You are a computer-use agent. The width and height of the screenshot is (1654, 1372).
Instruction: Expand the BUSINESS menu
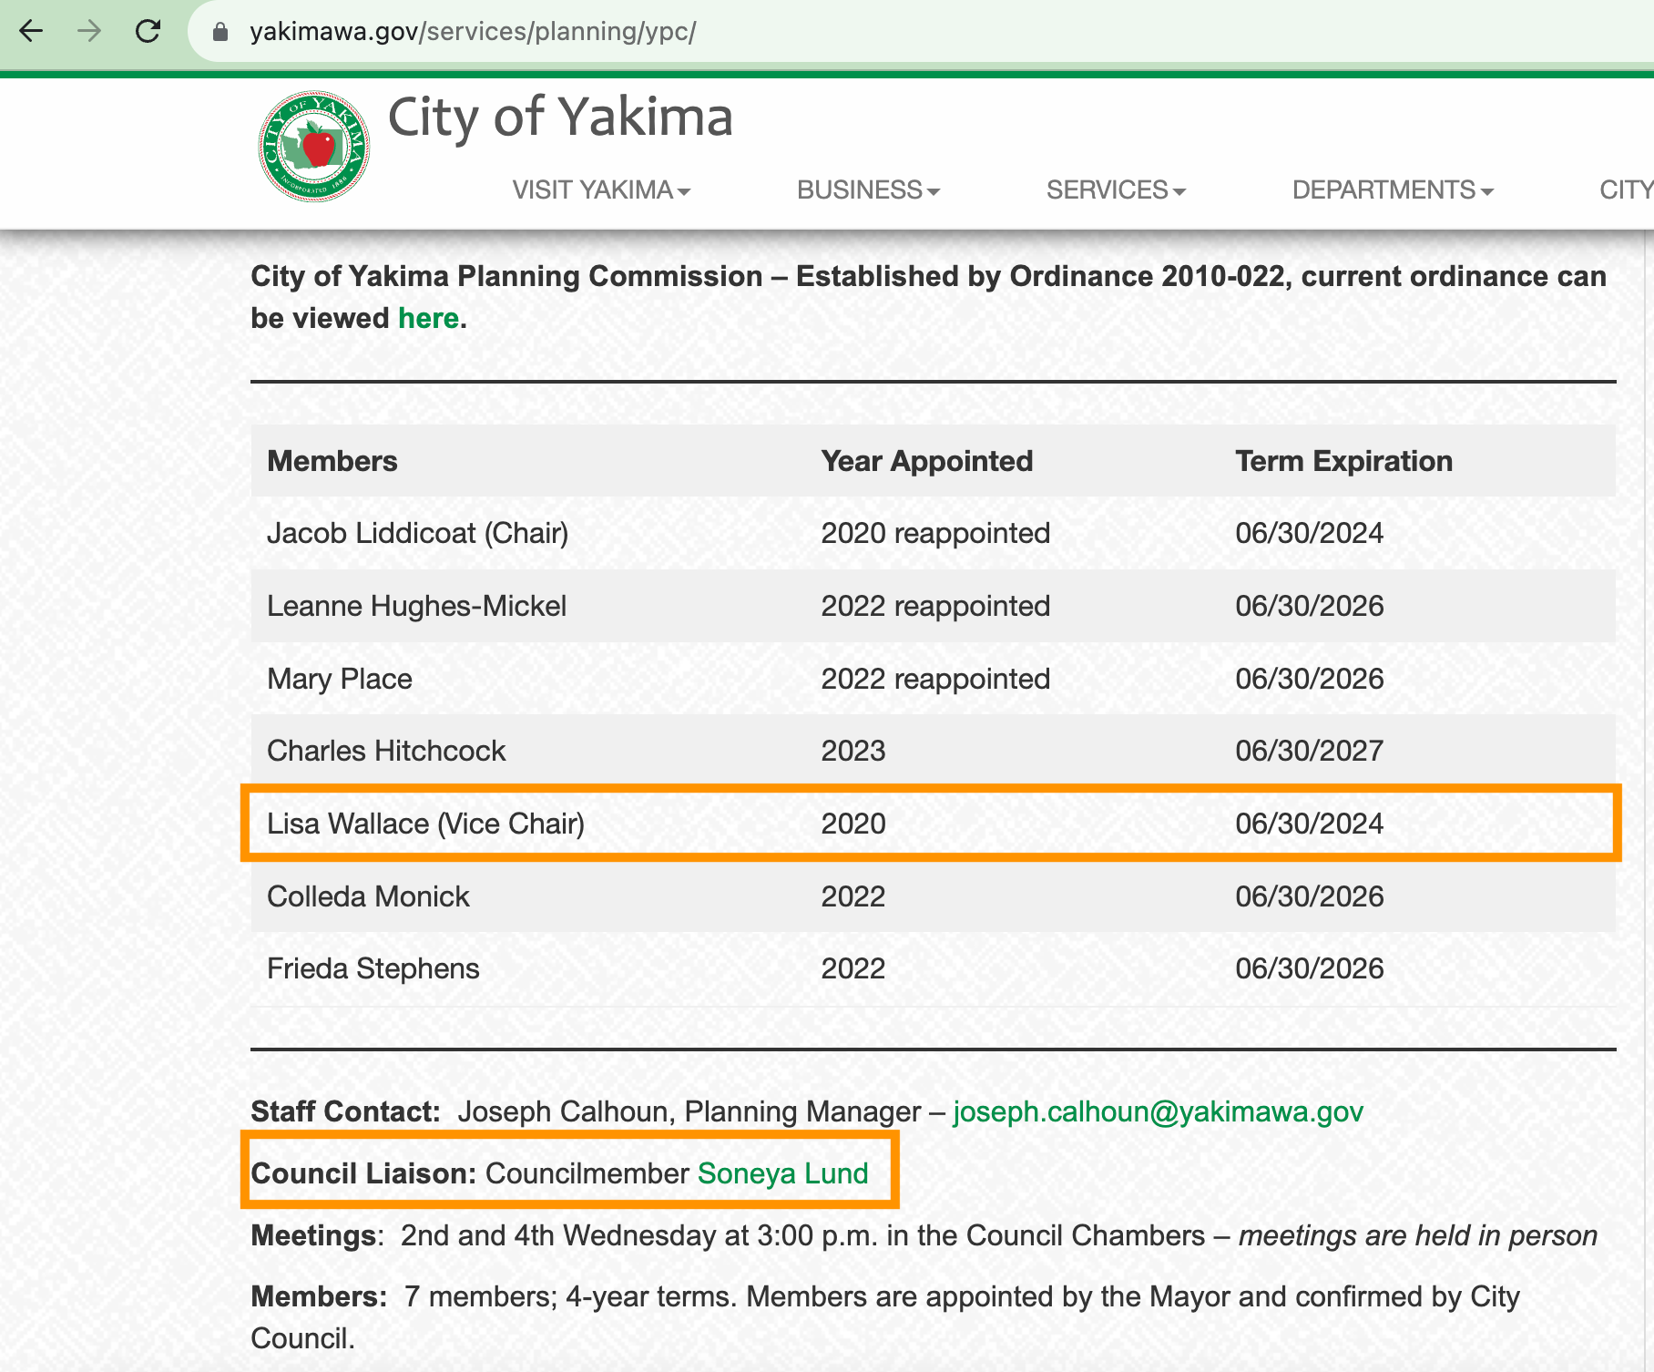tap(868, 190)
